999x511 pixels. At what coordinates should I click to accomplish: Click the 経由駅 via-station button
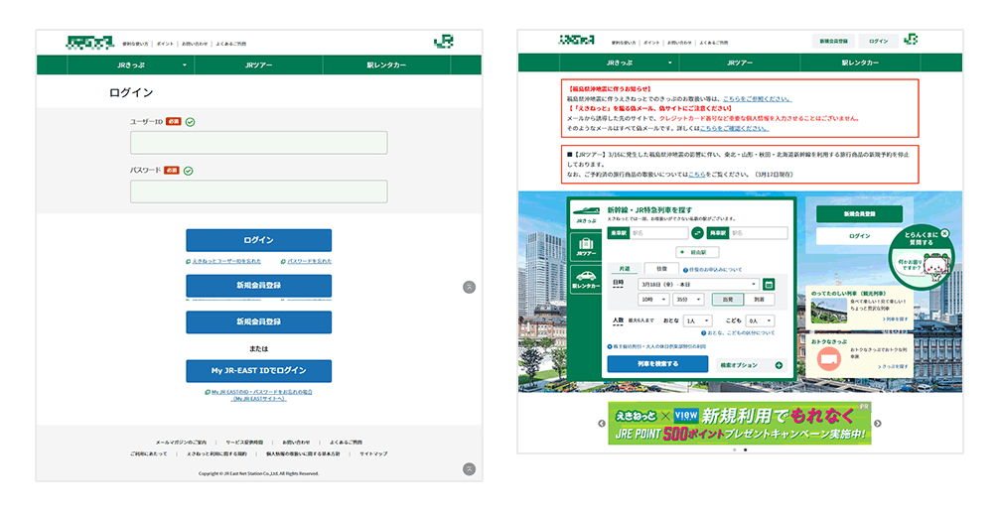(697, 252)
